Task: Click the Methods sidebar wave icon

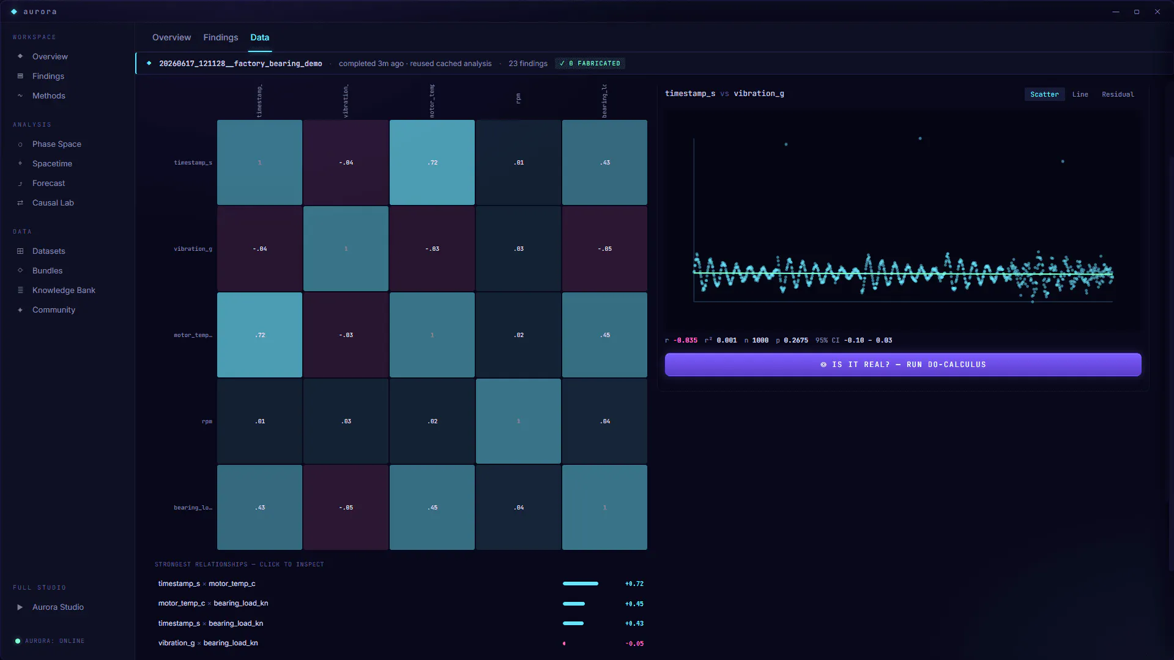Action: pos(20,95)
